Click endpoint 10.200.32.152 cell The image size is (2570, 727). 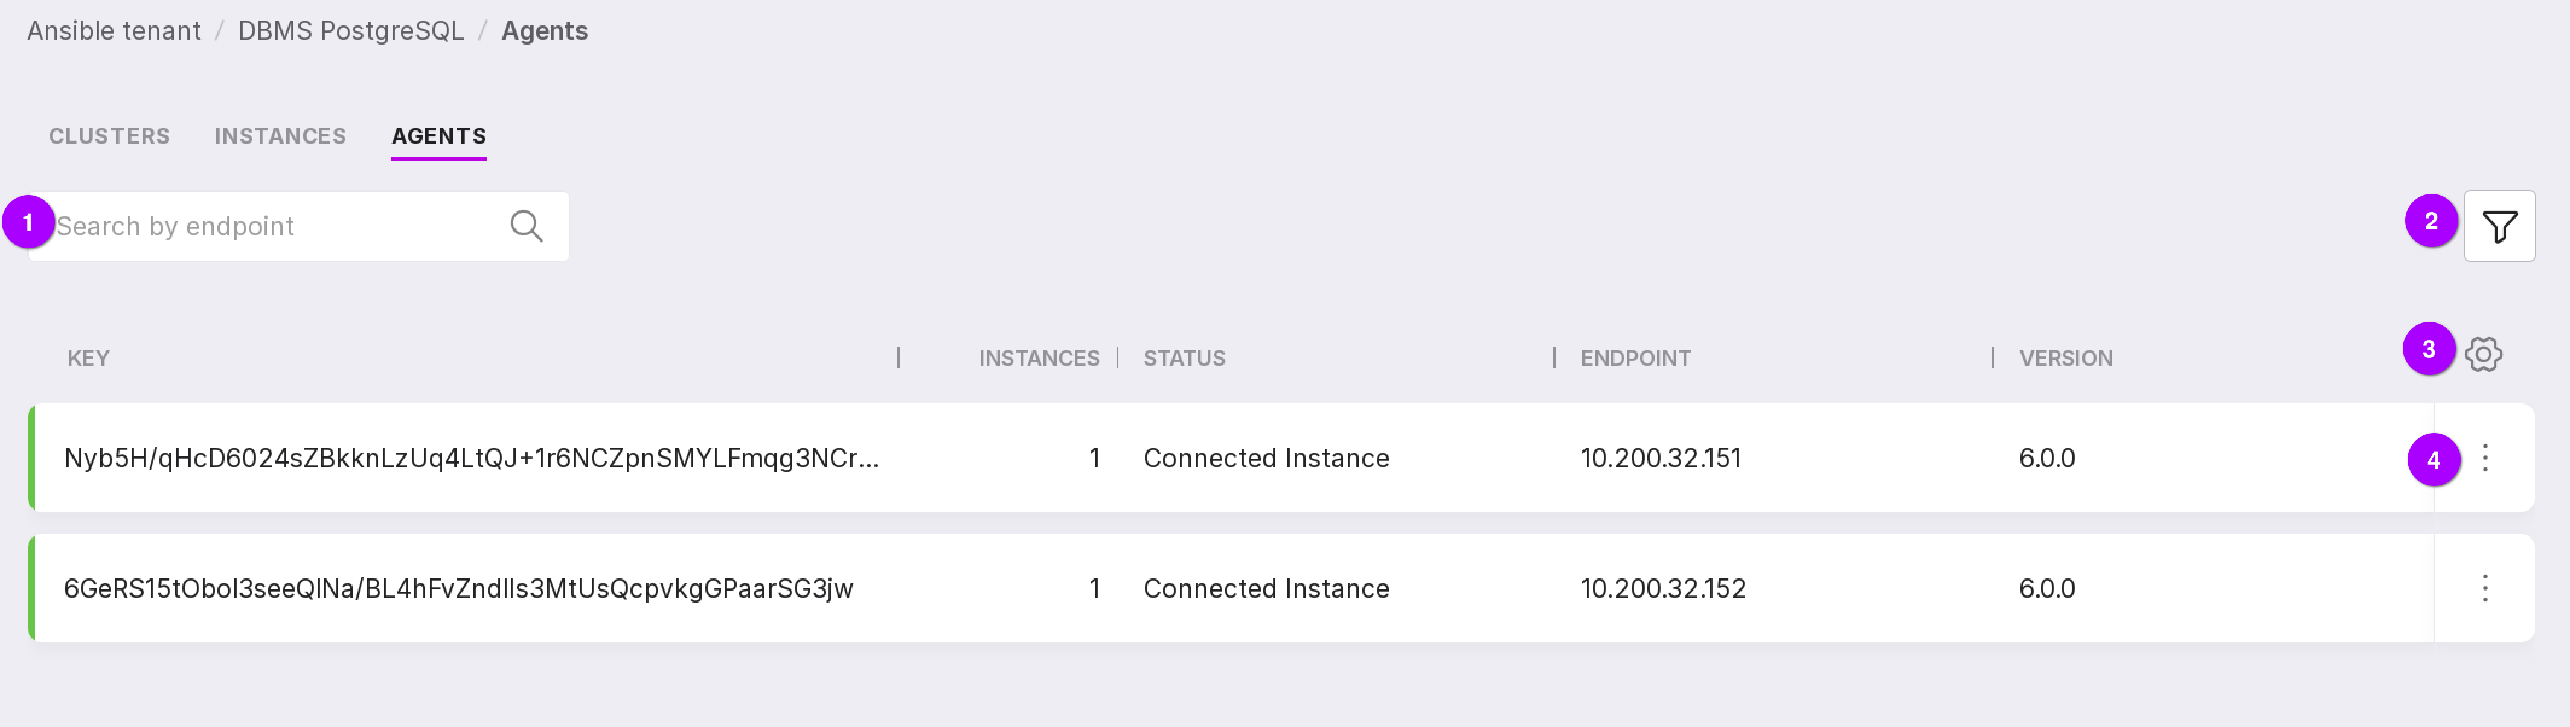[x=1662, y=588]
